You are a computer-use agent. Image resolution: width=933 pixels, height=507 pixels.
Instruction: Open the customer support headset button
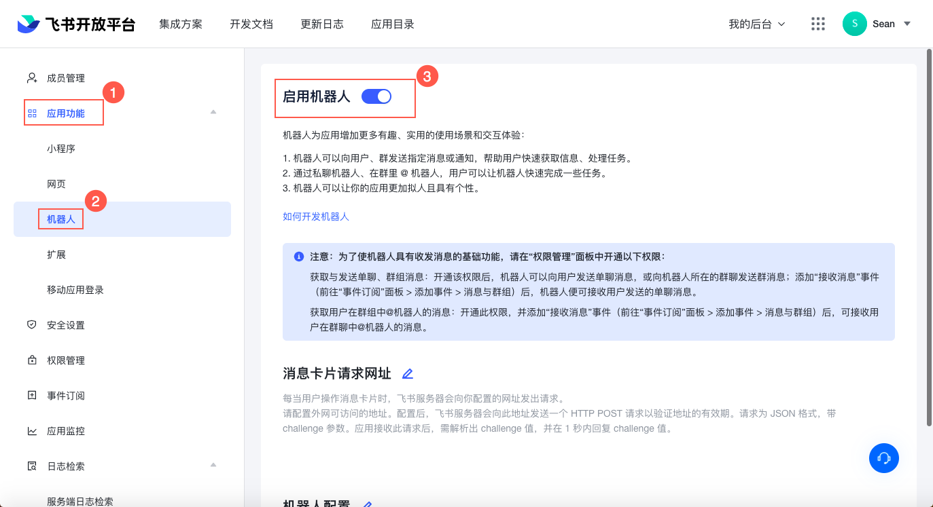tap(883, 458)
